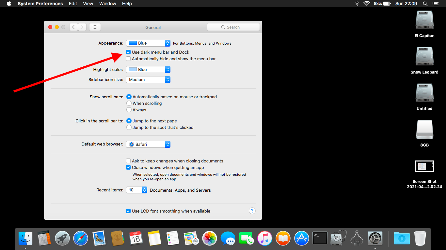Launch Maps from the Dock
Viewport: 446px width, 250px height.
coord(191,238)
